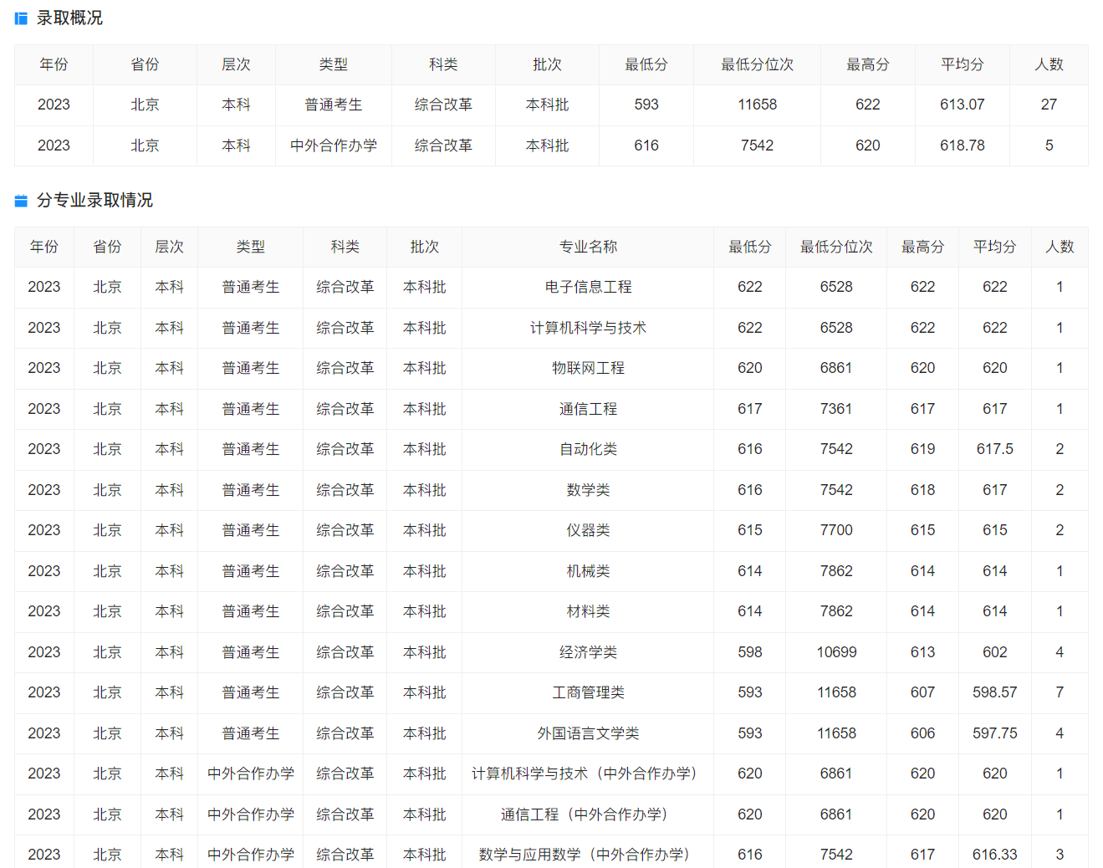Click the 电子信息工程 major name
This screenshot has width=1103, height=868.
(x=588, y=287)
